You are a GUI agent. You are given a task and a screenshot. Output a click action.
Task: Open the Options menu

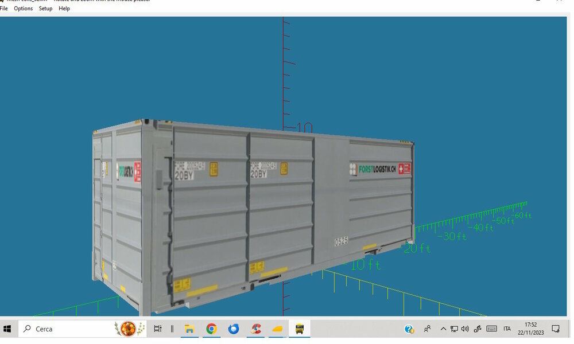pyautogui.click(x=24, y=9)
